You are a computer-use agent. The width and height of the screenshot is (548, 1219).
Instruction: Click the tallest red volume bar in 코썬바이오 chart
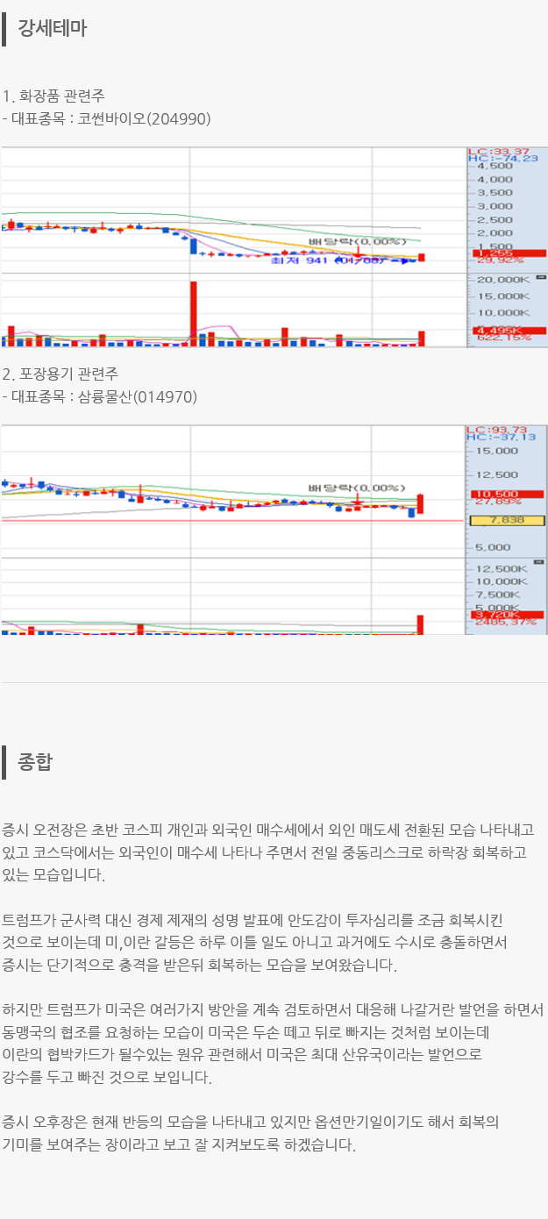pyautogui.click(x=193, y=311)
